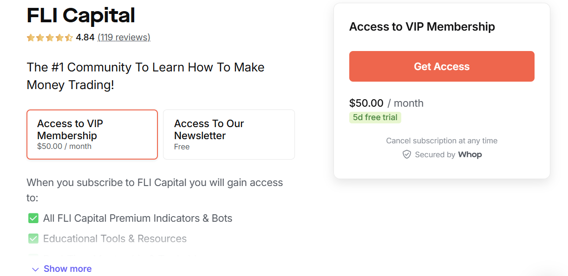Viewport: 568px width, 276px height.
Task: Open the 119 reviews link
Action: click(x=124, y=37)
